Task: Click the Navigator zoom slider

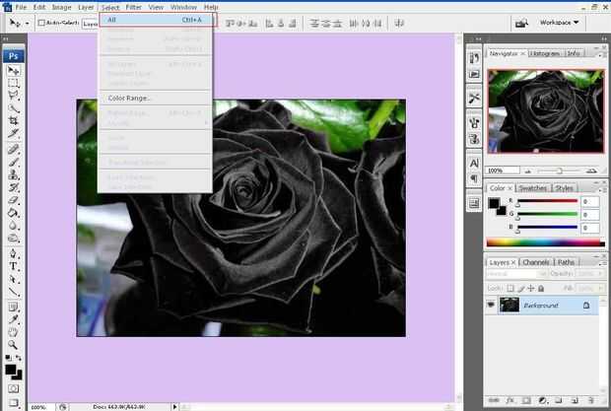Action: tap(559, 171)
